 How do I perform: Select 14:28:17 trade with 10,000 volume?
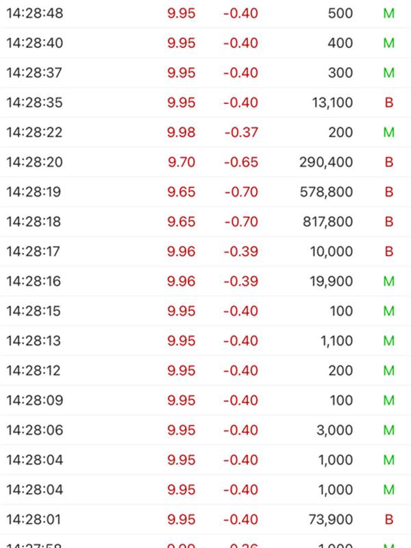(x=206, y=251)
